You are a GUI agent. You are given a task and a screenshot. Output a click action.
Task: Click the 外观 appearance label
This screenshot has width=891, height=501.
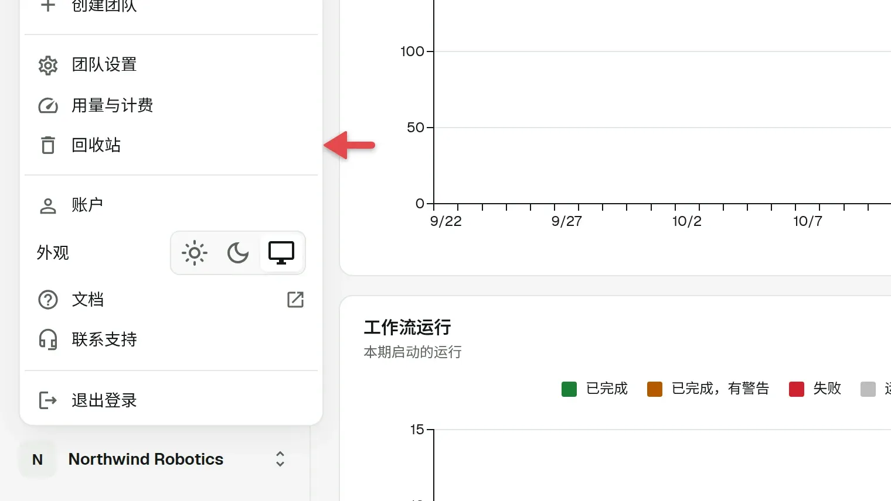[x=53, y=253]
